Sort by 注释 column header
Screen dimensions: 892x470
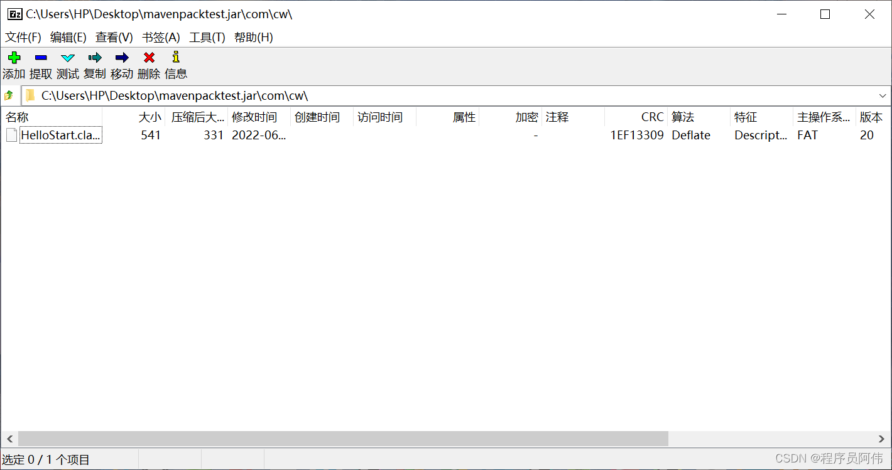tap(574, 117)
